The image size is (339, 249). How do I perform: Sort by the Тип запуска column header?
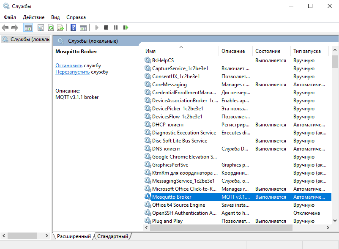[x=307, y=51]
